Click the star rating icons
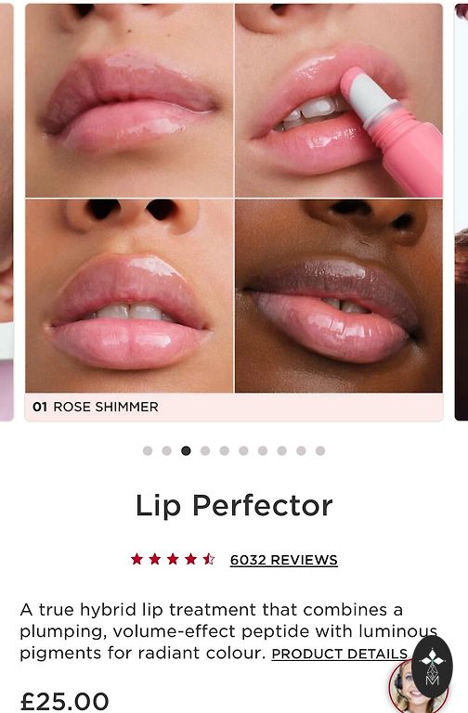This screenshot has width=468, height=713. 173,559
